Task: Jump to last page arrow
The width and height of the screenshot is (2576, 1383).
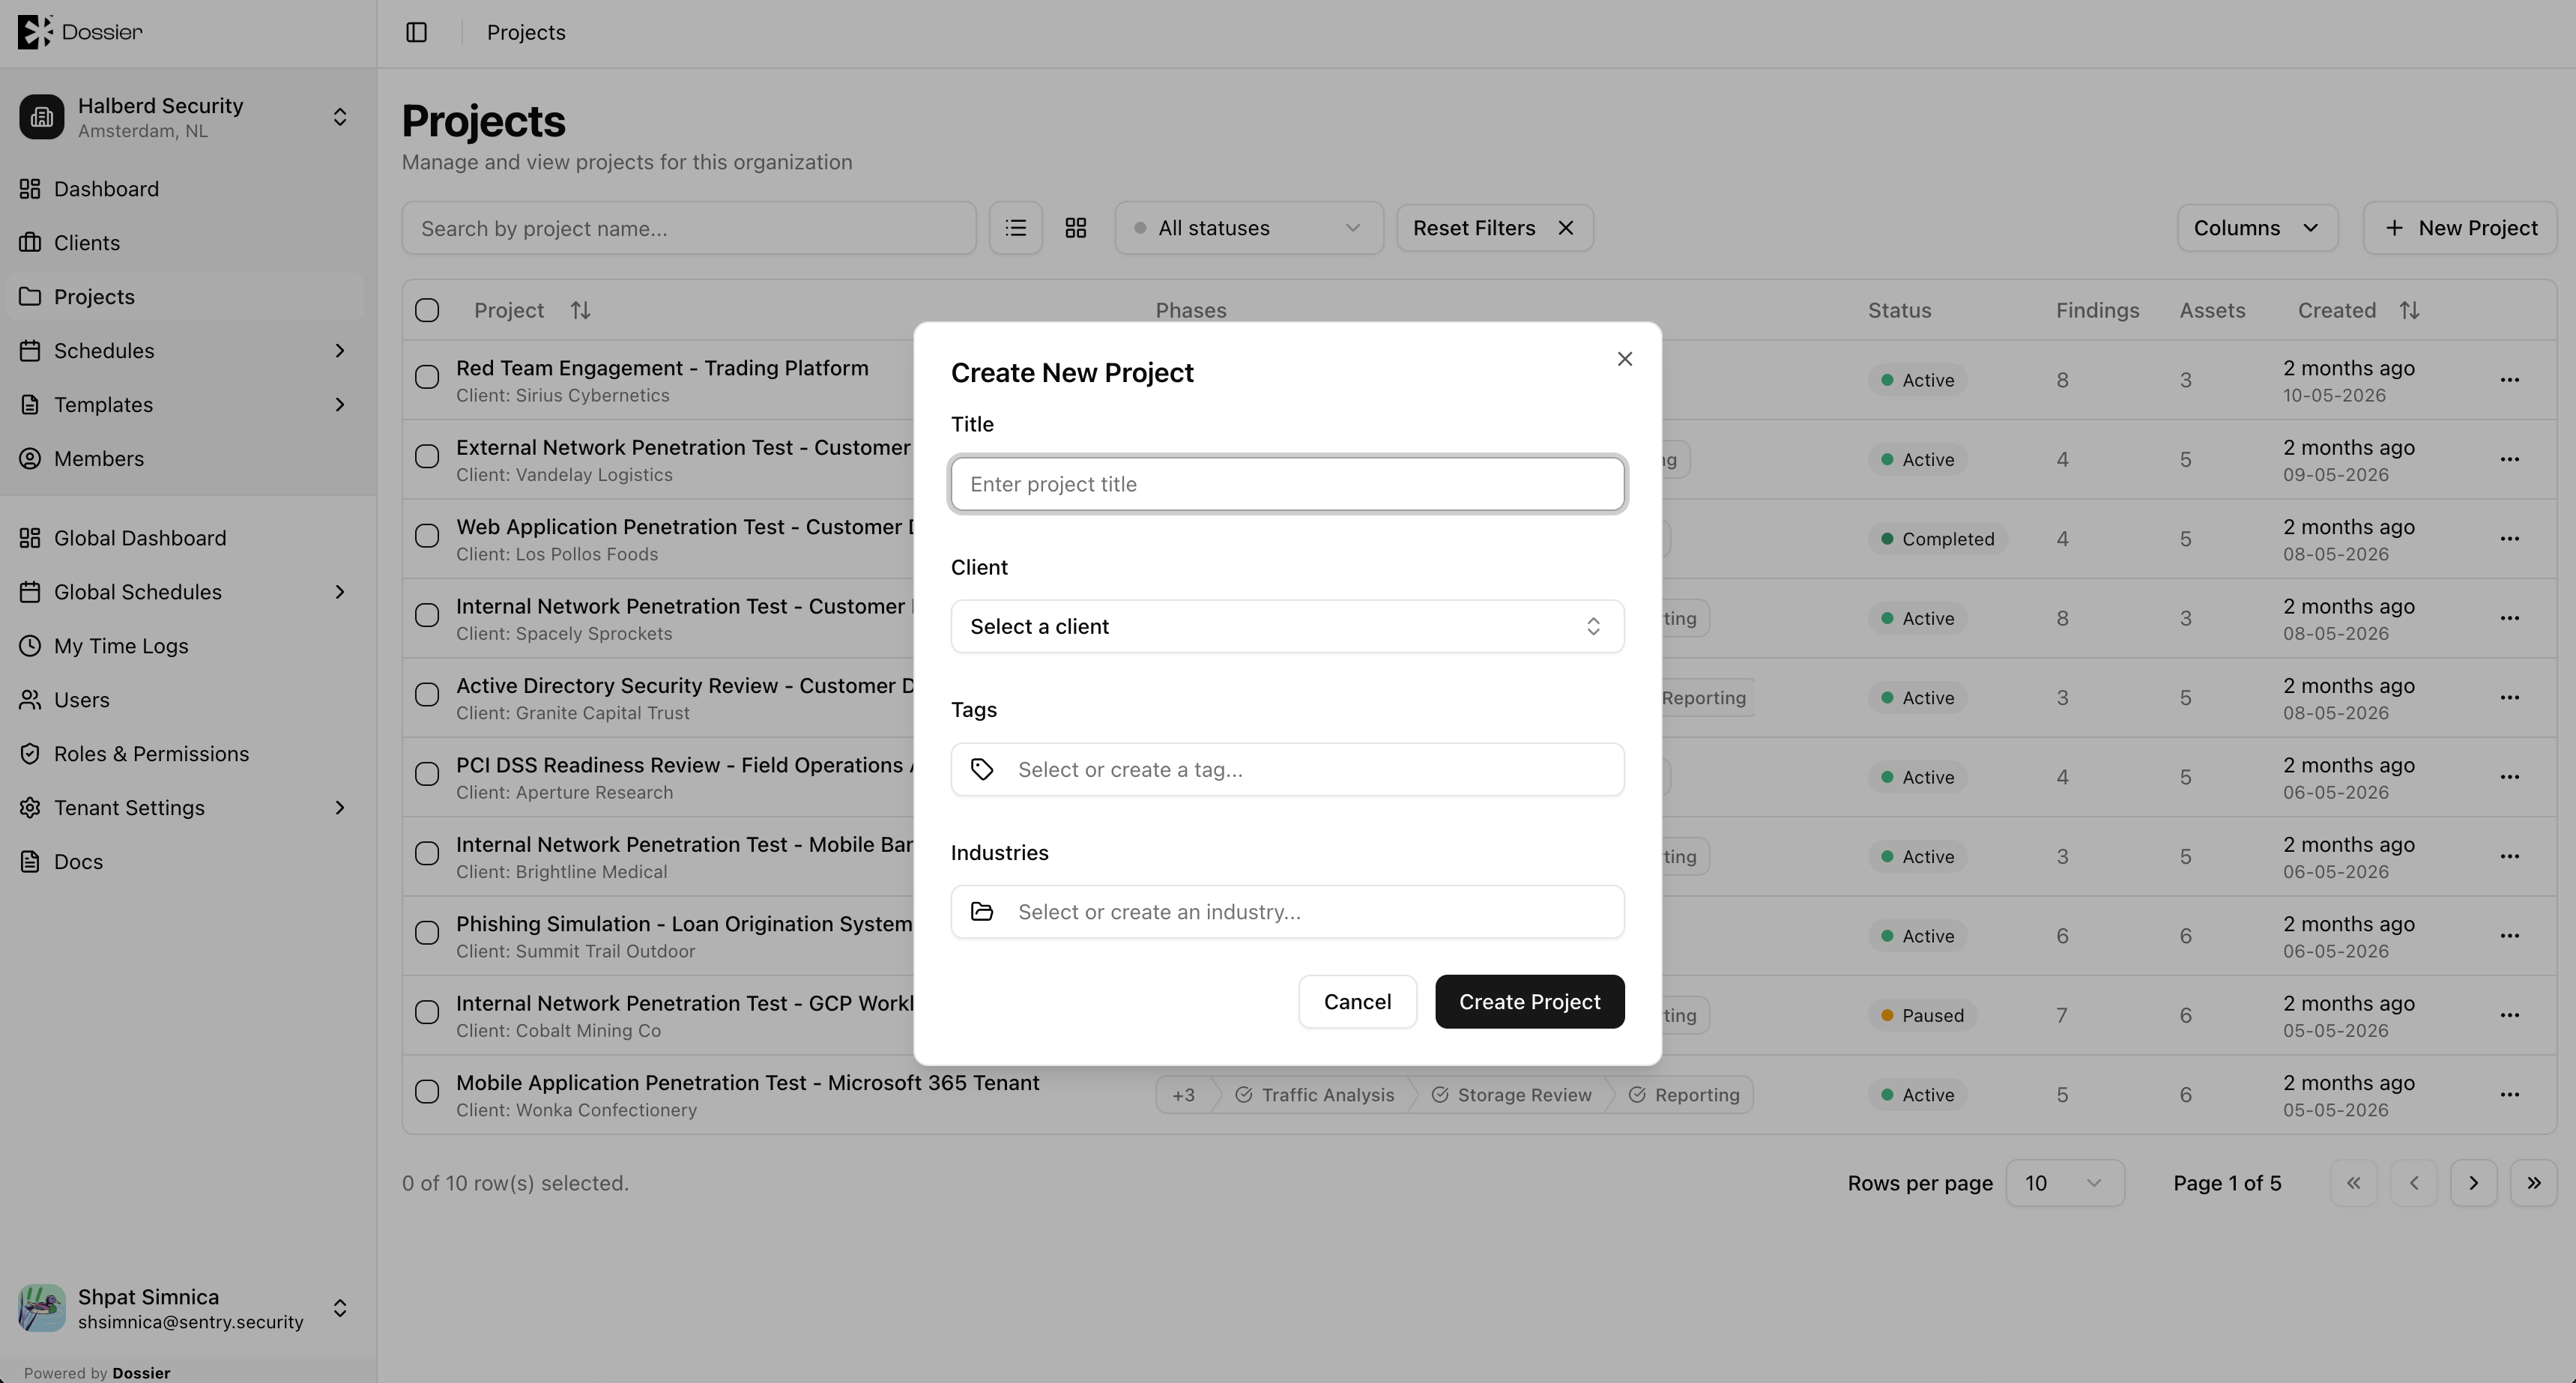Action: coord(2534,1183)
